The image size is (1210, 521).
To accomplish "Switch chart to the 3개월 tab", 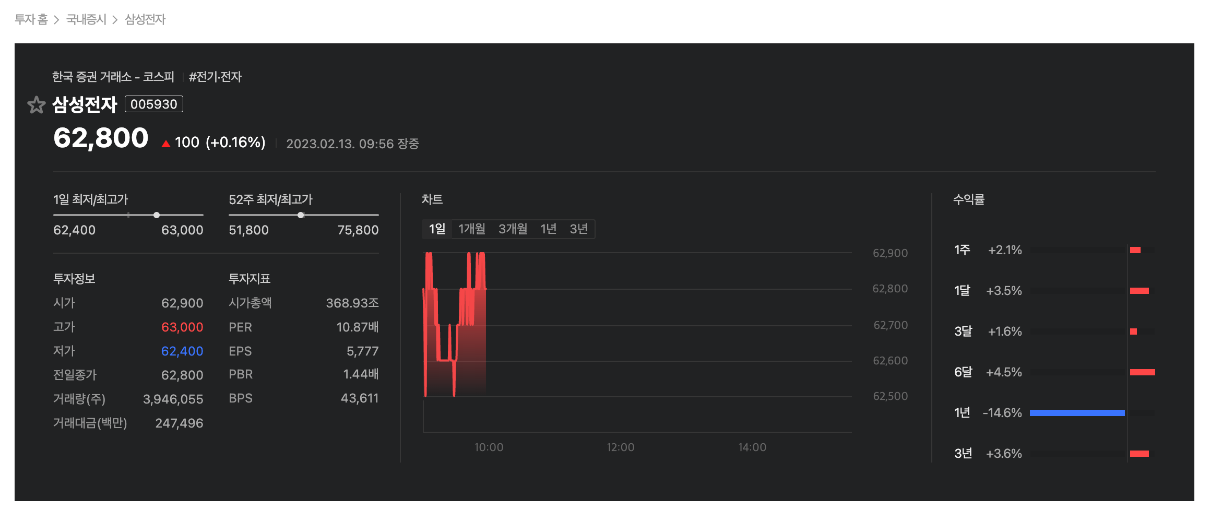I will click(513, 229).
